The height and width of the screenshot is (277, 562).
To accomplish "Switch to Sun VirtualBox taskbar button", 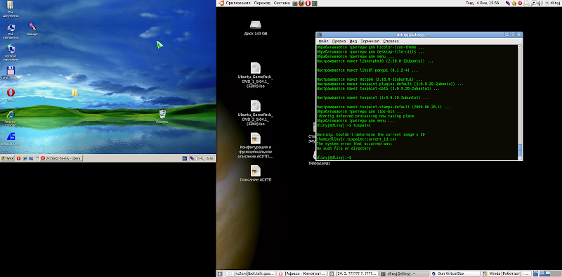I will pyautogui.click(x=455, y=273).
